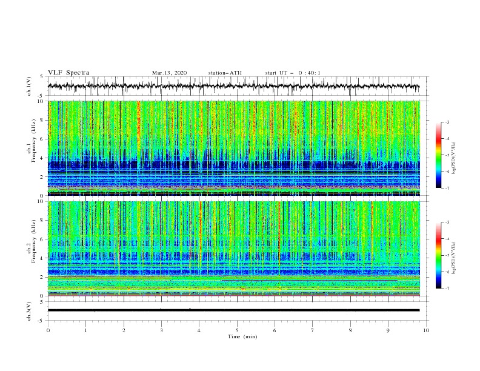Click time axis tick label "3"
Screen dimensions: 480x371
(161, 330)
